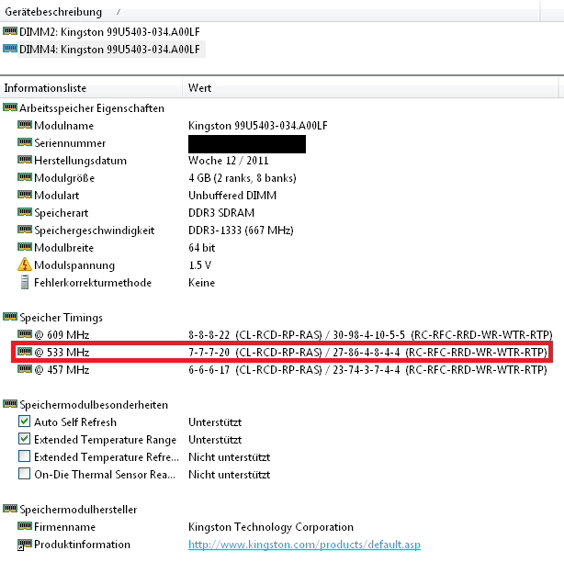The image size is (564, 562).
Task: Select the Fehlerkorrekturmethode label
Action: point(93,283)
